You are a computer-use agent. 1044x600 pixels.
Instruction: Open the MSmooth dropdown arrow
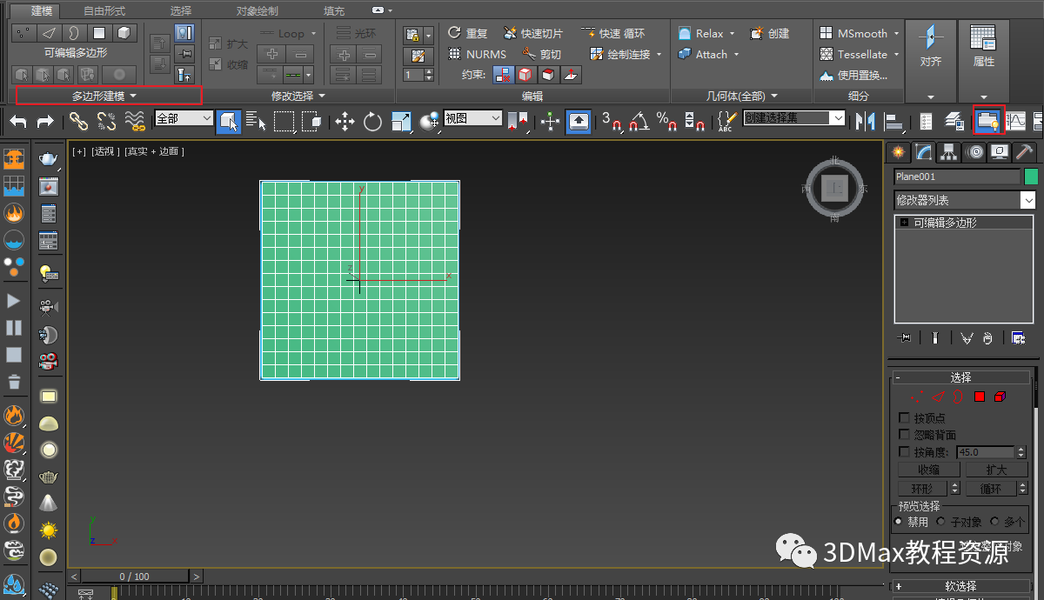coord(897,33)
